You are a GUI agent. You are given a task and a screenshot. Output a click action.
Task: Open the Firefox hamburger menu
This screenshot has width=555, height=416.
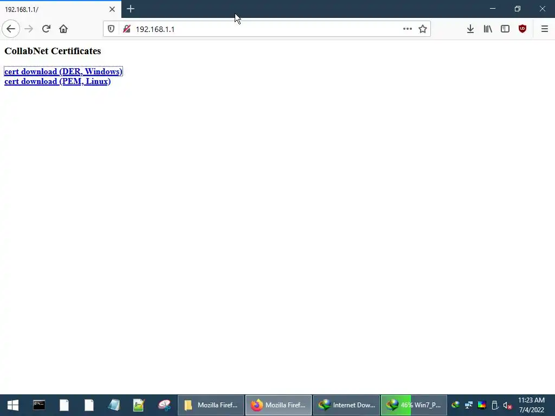tap(545, 29)
